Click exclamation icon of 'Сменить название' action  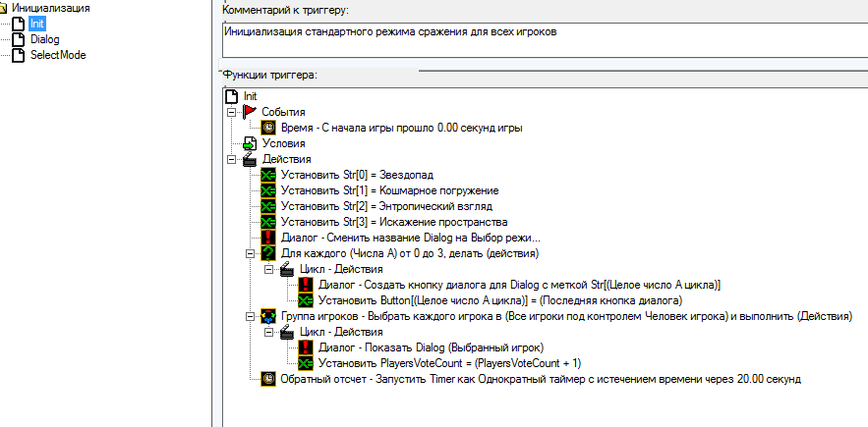point(269,238)
